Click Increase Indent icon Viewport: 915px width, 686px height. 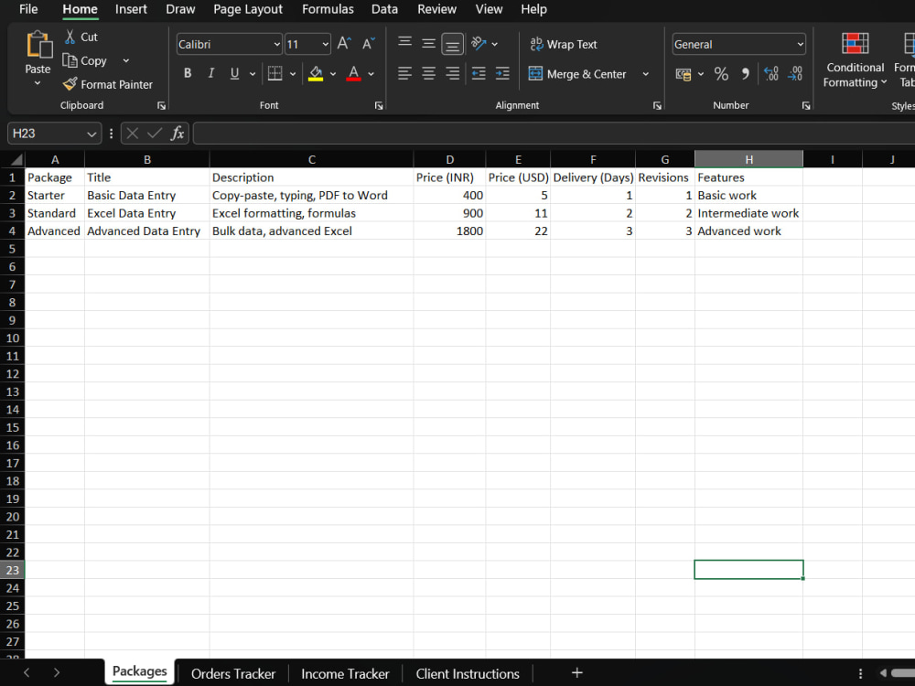(x=502, y=73)
